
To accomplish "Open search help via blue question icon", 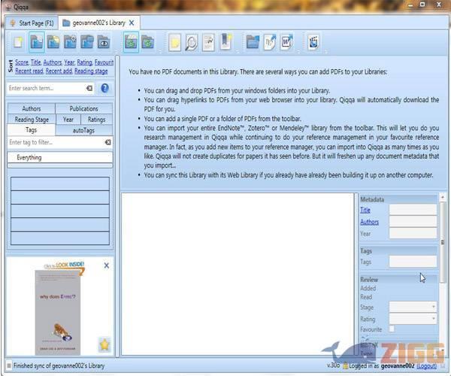I will (104, 88).
